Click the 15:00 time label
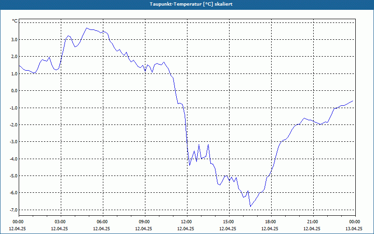This screenshot has width=374, height=234. click(x=229, y=222)
